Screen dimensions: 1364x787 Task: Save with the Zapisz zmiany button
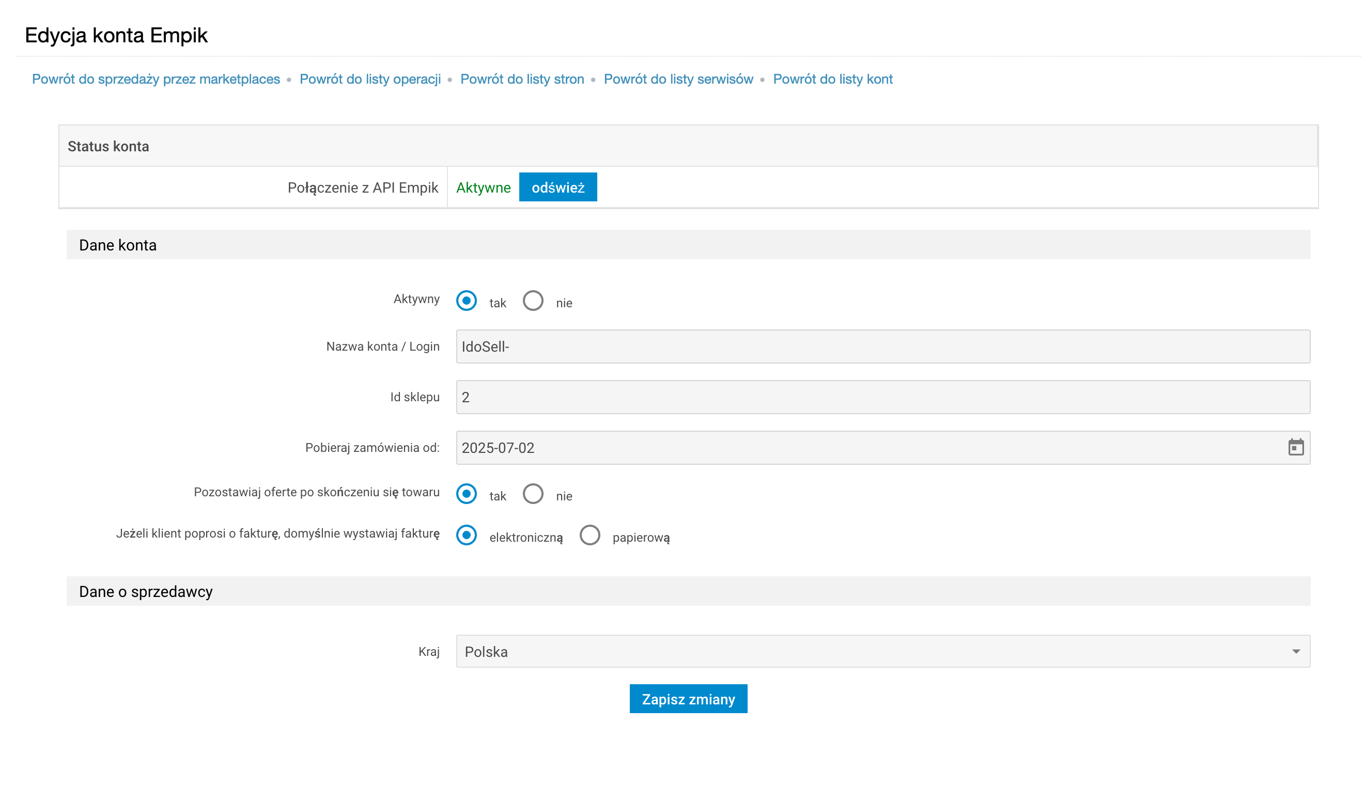pos(688,699)
